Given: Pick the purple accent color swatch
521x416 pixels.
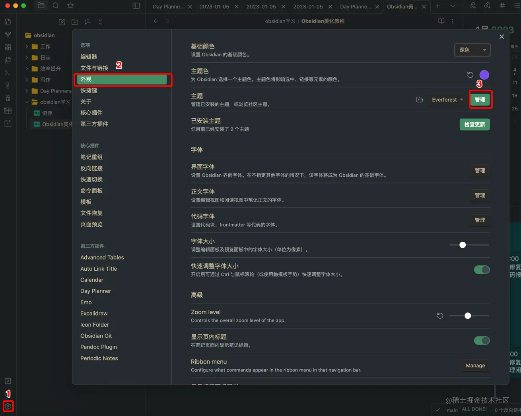Looking at the screenshot, I should [x=484, y=75].
